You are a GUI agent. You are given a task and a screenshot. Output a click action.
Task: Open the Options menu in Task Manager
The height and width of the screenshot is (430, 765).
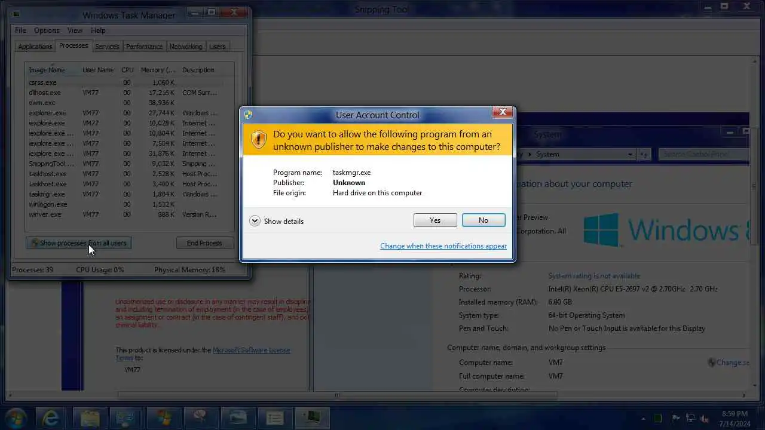tap(47, 30)
